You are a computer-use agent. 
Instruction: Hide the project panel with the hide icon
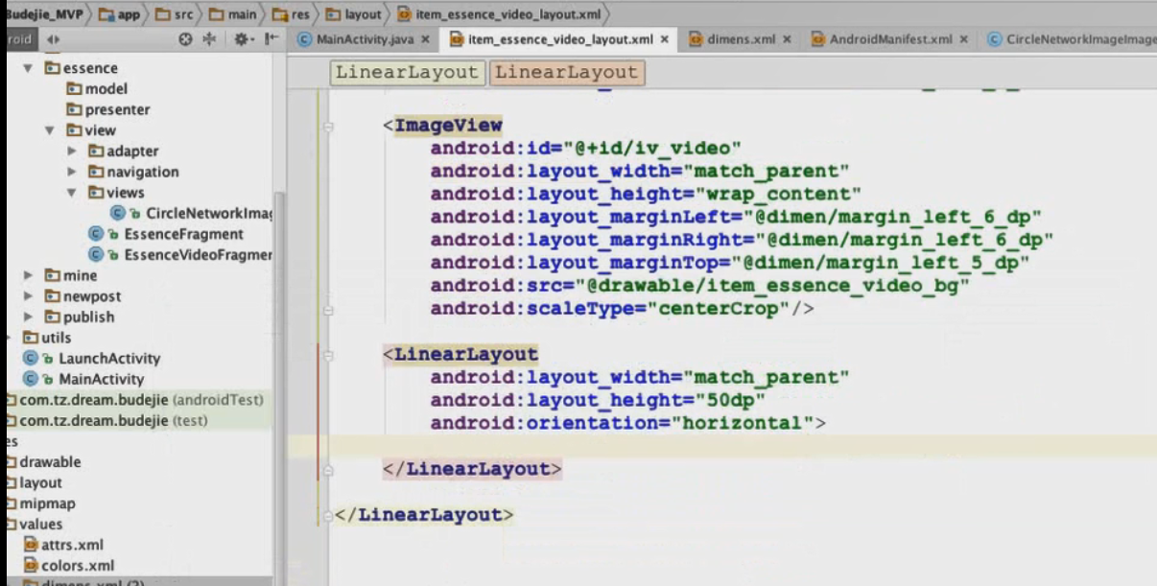point(271,39)
